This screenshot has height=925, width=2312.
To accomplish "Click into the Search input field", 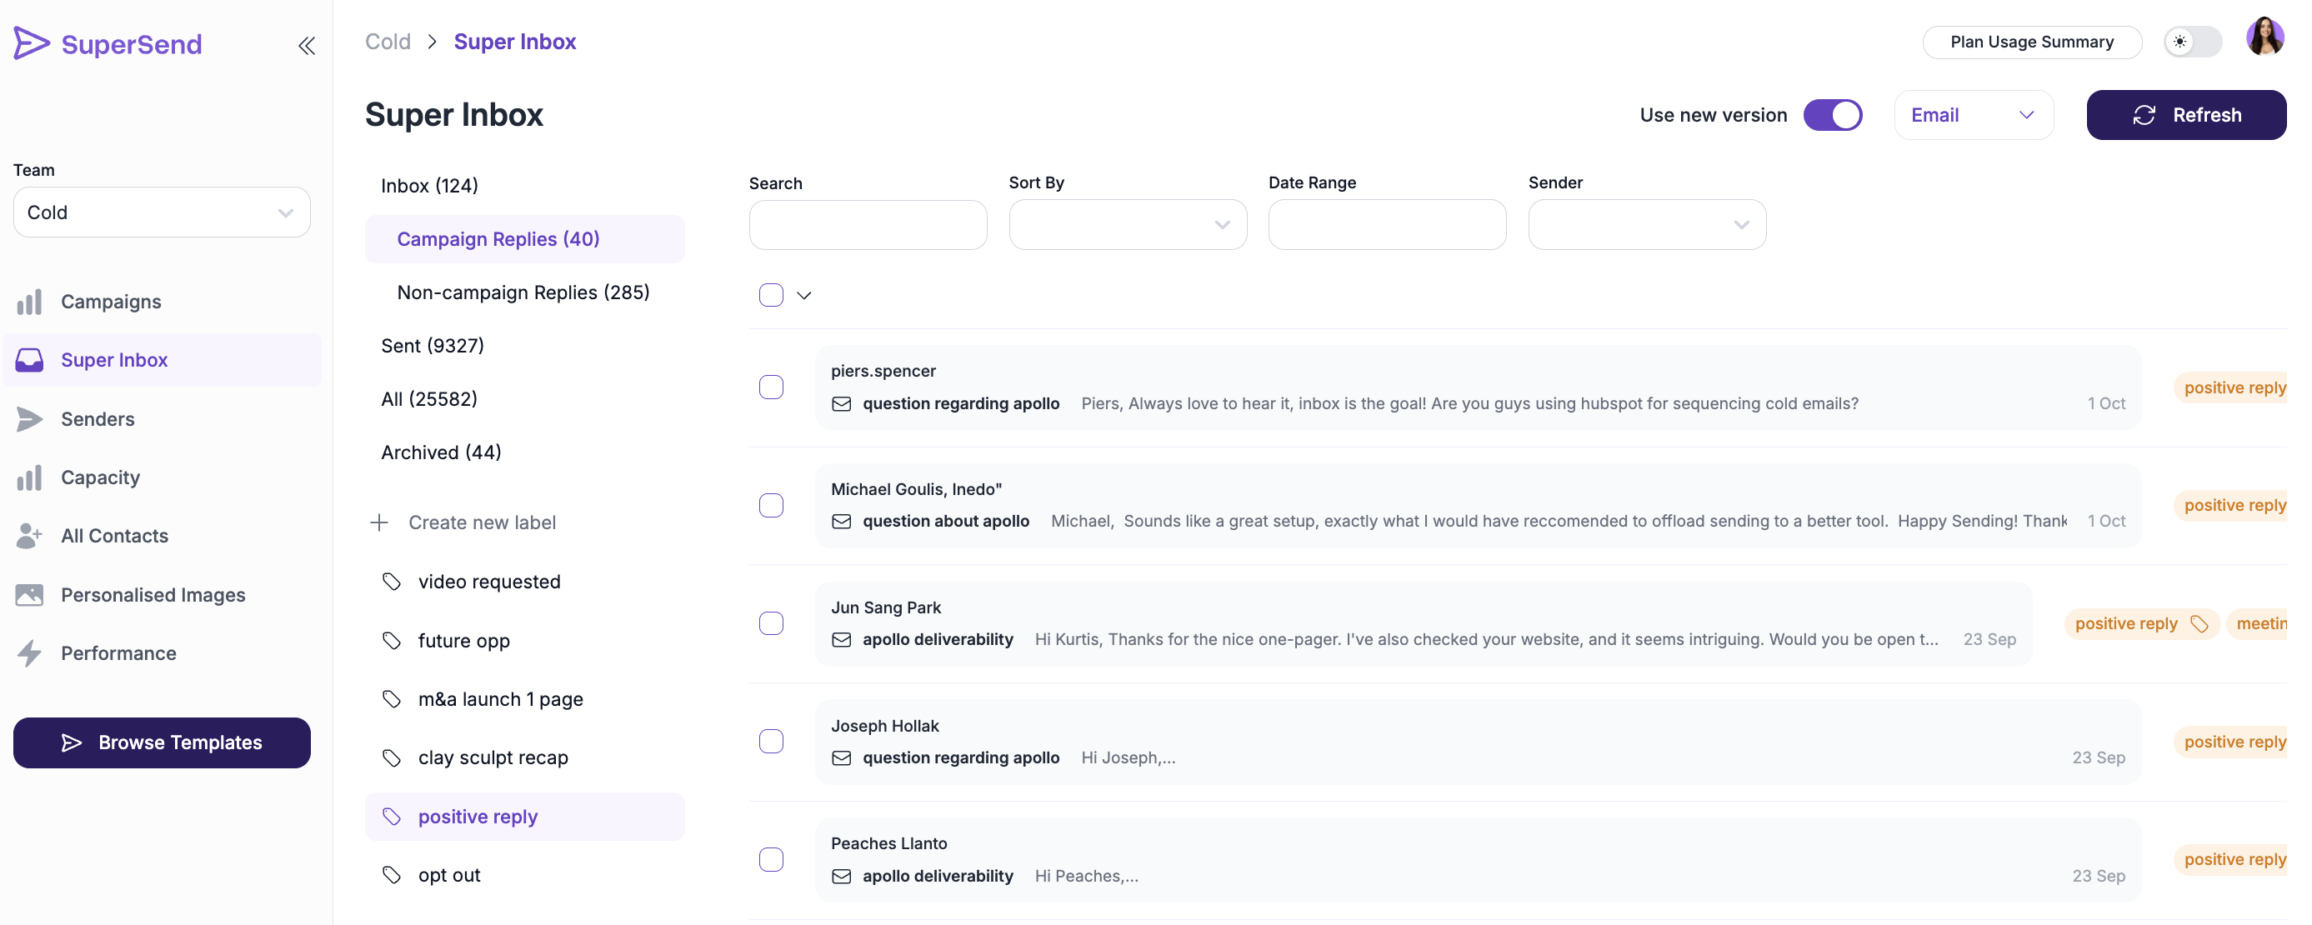I will coord(867,224).
